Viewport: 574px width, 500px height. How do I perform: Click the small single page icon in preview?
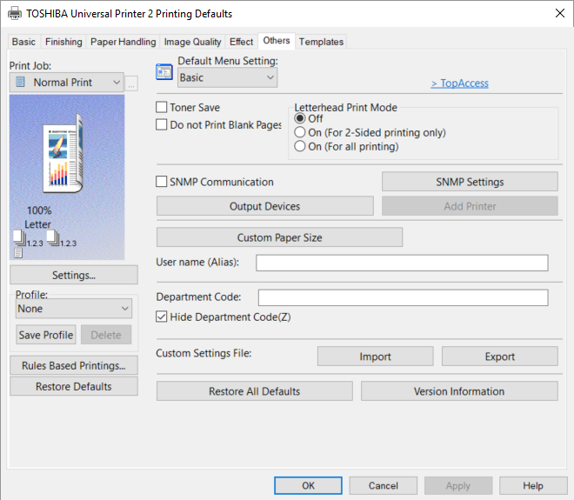pyautogui.click(x=18, y=253)
